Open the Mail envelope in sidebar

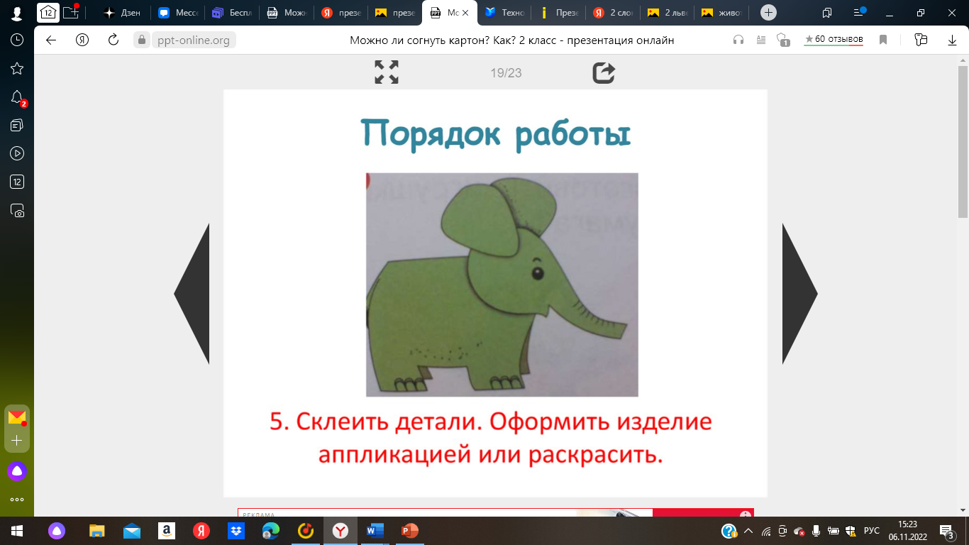click(17, 417)
